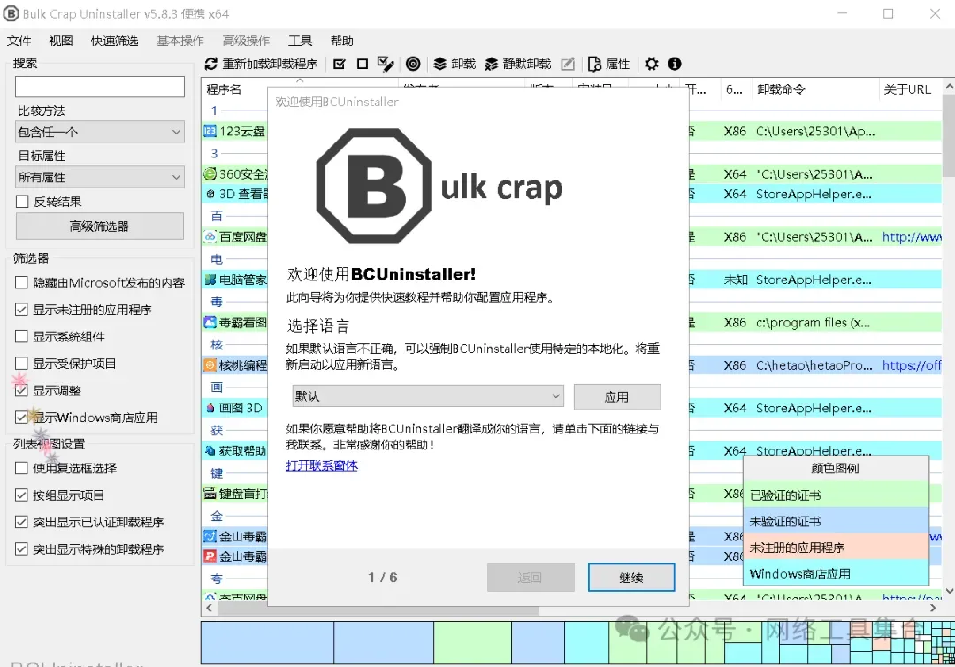955x667 pixels.
Task: Click the target window crosshair icon
Action: [413, 64]
